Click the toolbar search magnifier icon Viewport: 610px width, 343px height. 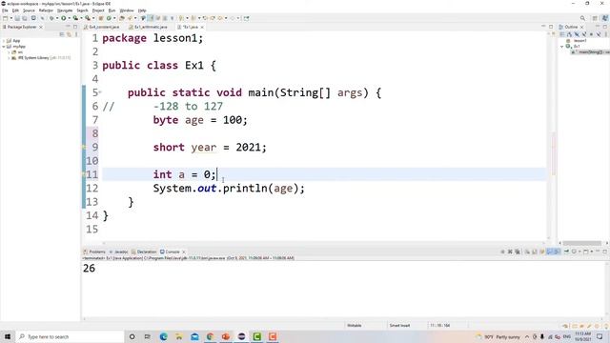582,18
